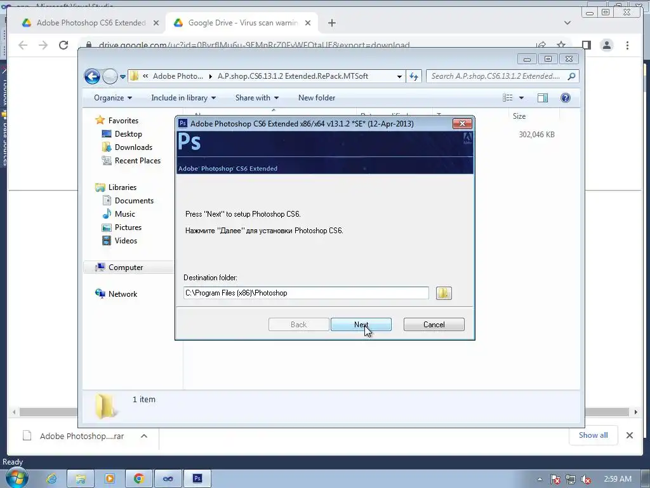650x488 pixels.
Task: Click the 302,046 KB size value
Action: tap(536, 135)
